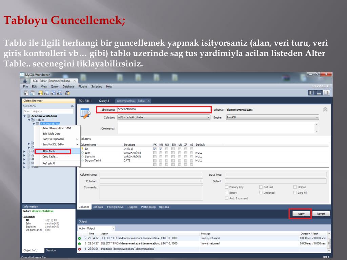Open an SQL script file from toolbar
This screenshot has height=260, width=347.
32,93
